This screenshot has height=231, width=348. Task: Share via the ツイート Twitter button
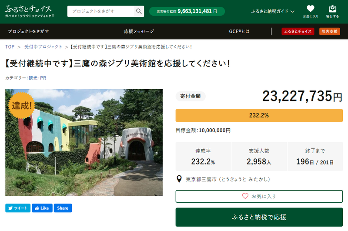point(18,208)
